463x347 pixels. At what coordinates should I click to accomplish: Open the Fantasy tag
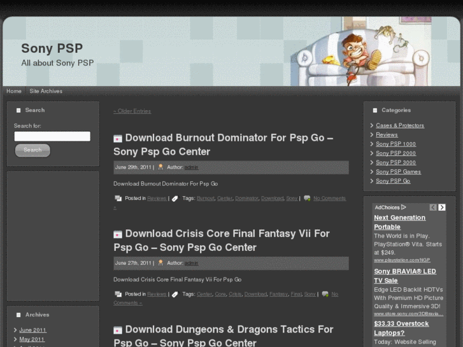tap(278, 294)
